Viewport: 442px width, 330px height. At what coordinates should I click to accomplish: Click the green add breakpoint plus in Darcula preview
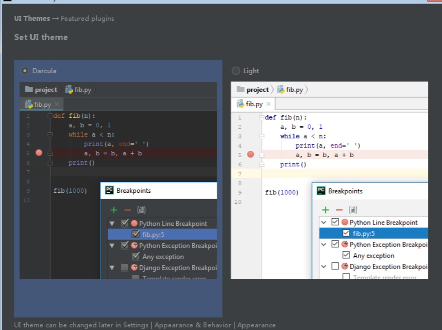tap(114, 210)
